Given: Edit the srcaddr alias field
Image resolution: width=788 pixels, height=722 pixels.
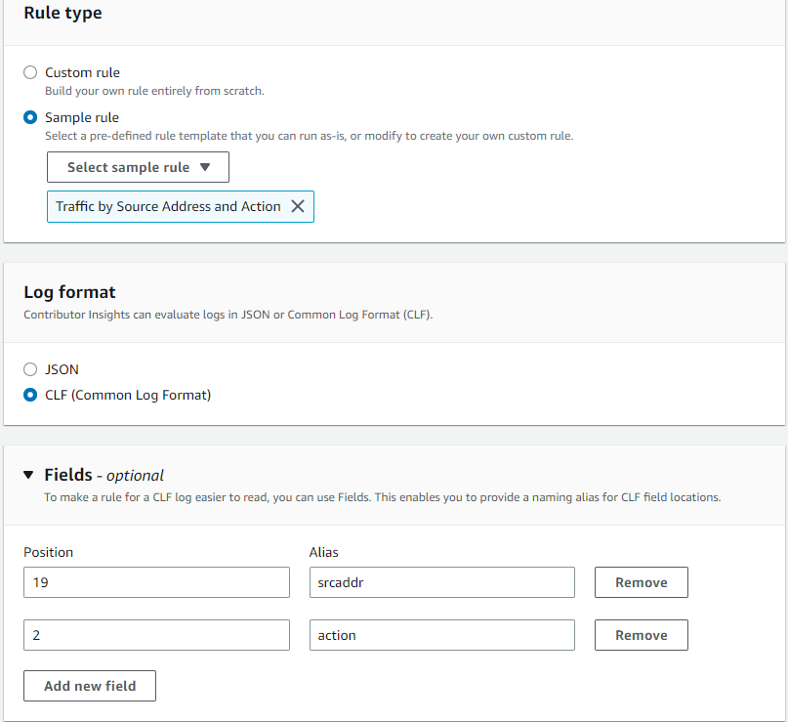Looking at the screenshot, I should coord(441,581).
